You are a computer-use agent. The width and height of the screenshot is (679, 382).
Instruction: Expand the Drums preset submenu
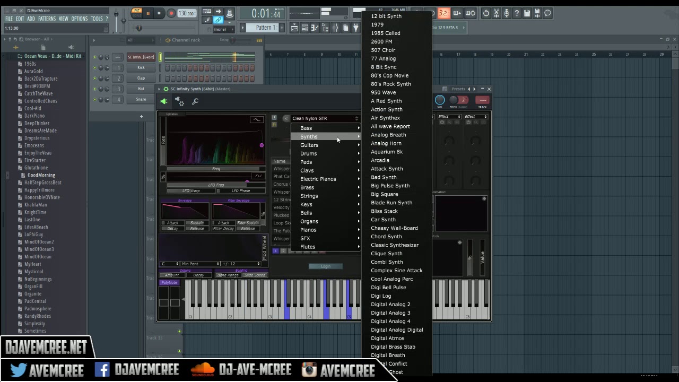click(x=326, y=153)
